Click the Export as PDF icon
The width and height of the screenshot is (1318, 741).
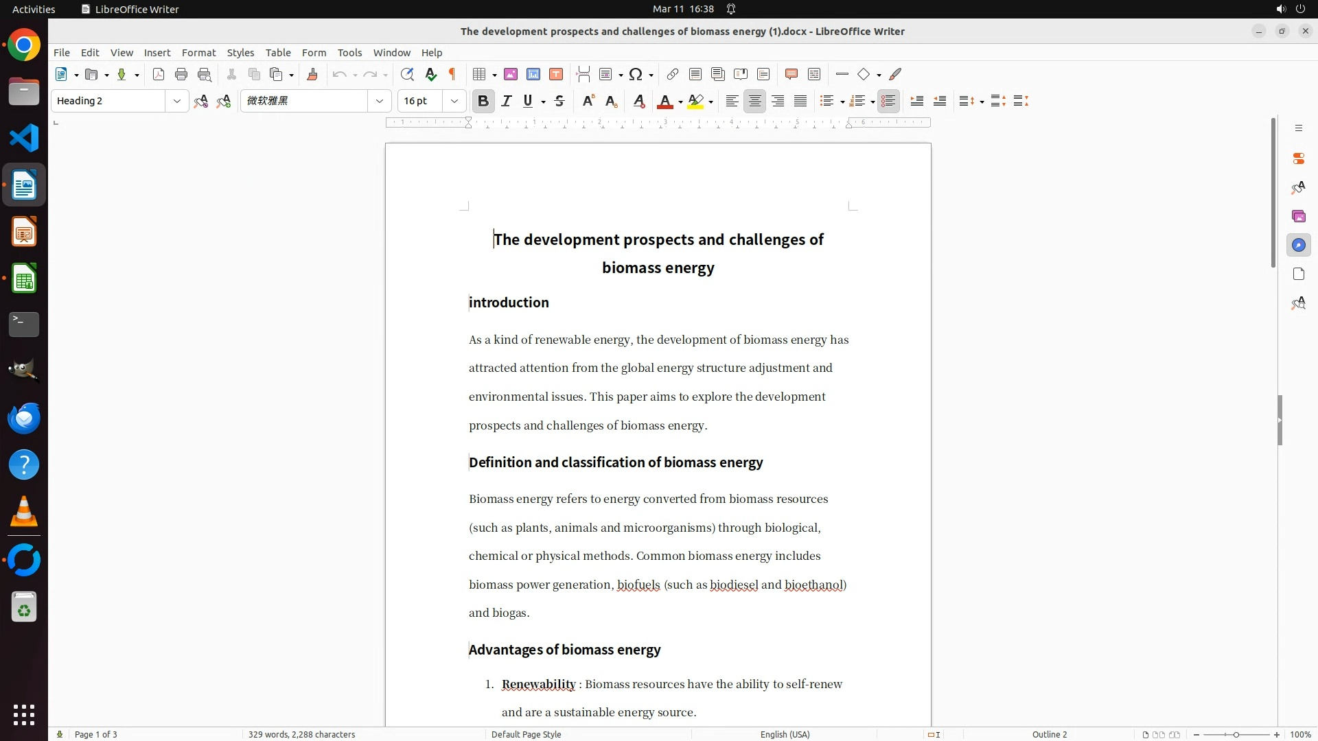coord(159,75)
